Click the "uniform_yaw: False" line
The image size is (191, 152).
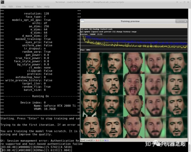point(37,45)
